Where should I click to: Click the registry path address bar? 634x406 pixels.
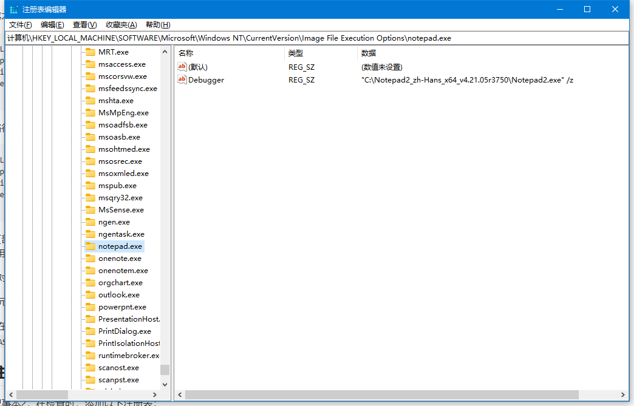tap(304, 38)
